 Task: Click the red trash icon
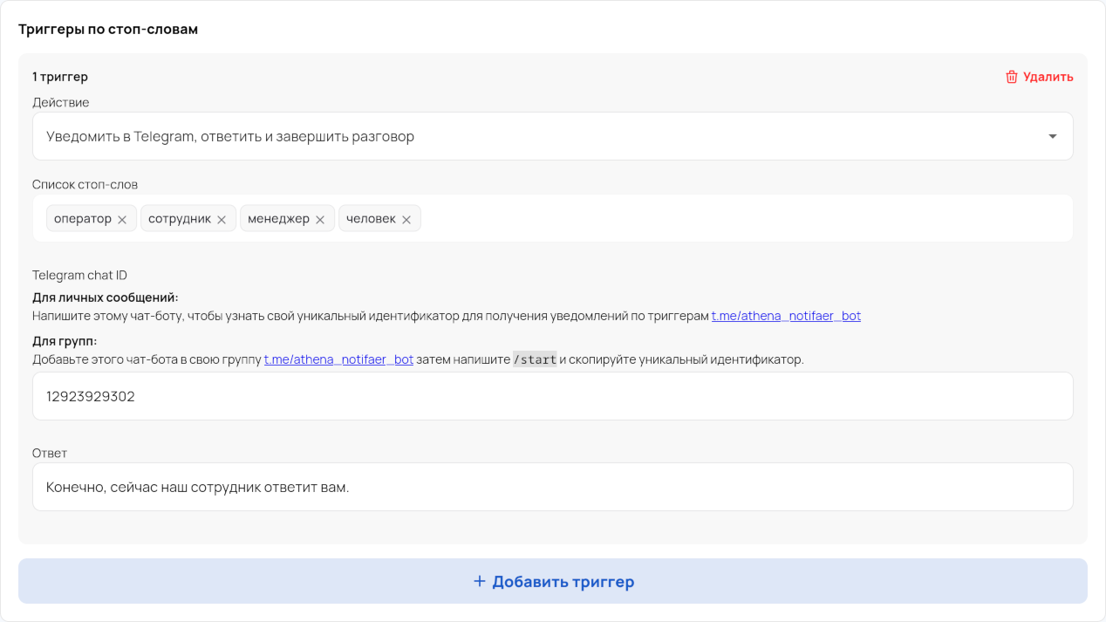coord(1012,77)
